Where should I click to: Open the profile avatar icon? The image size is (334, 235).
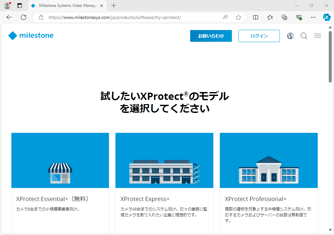coord(8,6)
